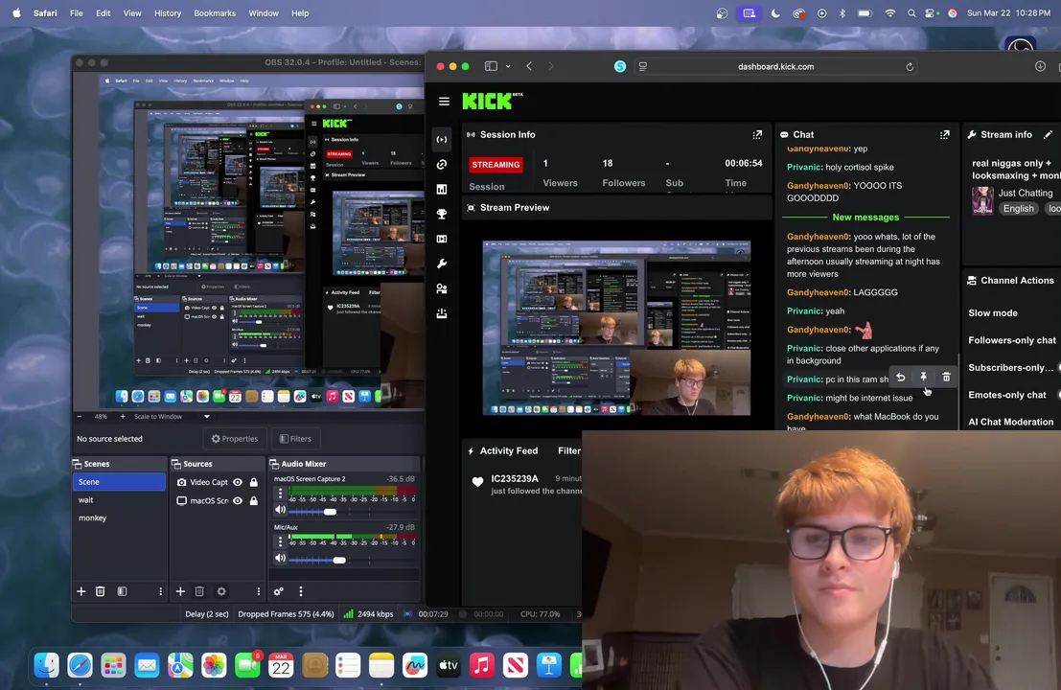Open the History menu
Viewport: 1061px width, 690px height.
tap(168, 12)
